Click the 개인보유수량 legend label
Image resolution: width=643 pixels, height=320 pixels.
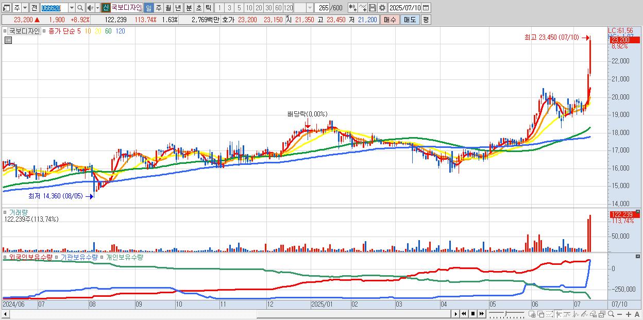tap(124, 257)
